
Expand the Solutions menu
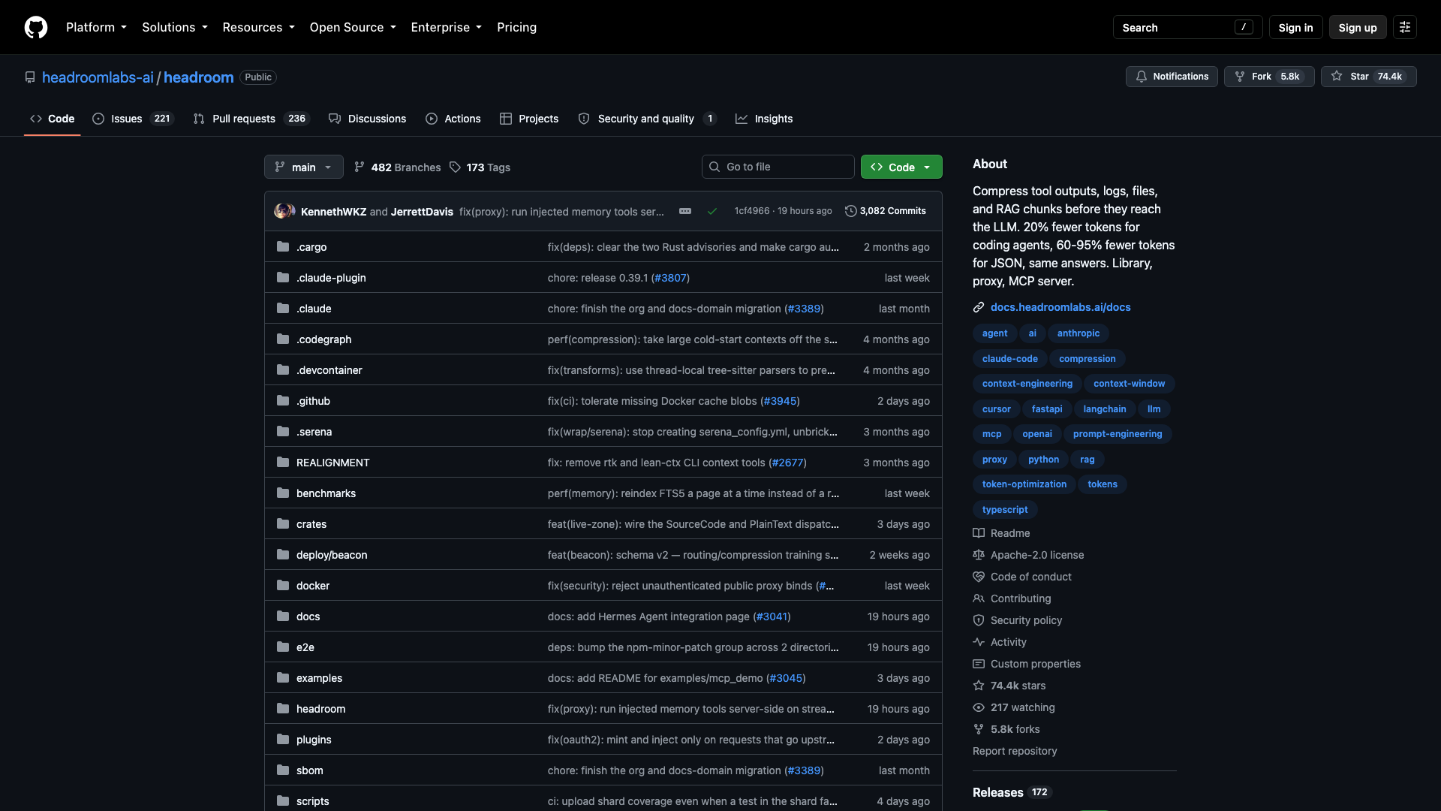click(175, 27)
